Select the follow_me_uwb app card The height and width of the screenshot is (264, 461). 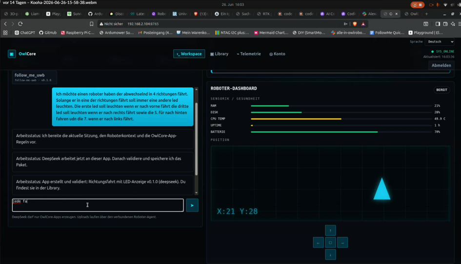coord(35,77)
